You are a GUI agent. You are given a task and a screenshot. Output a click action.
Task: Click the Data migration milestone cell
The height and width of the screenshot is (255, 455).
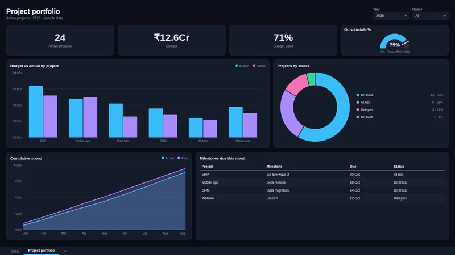coord(278,190)
